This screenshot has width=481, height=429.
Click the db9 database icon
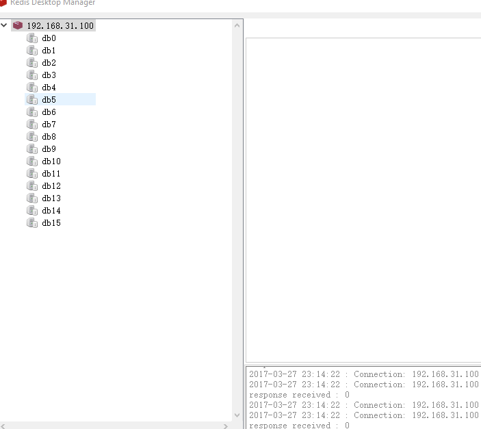[x=32, y=149]
